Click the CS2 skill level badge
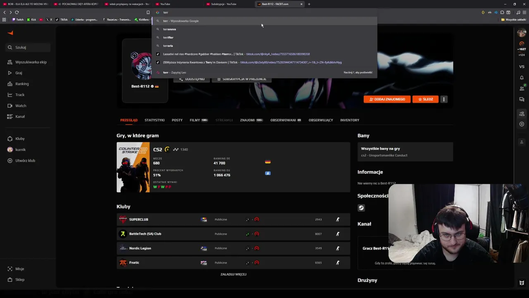The width and height of the screenshot is (529, 298). click(167, 149)
